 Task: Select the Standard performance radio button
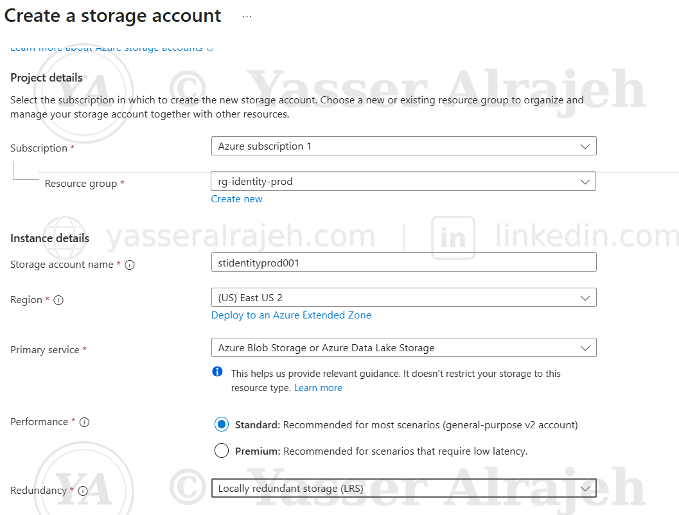[x=222, y=424]
